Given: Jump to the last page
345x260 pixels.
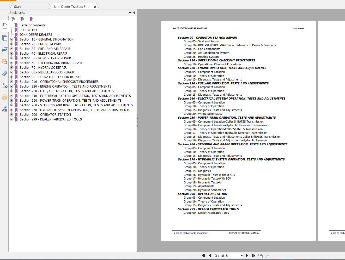Looking at the screenshot, I should pos(253,256).
